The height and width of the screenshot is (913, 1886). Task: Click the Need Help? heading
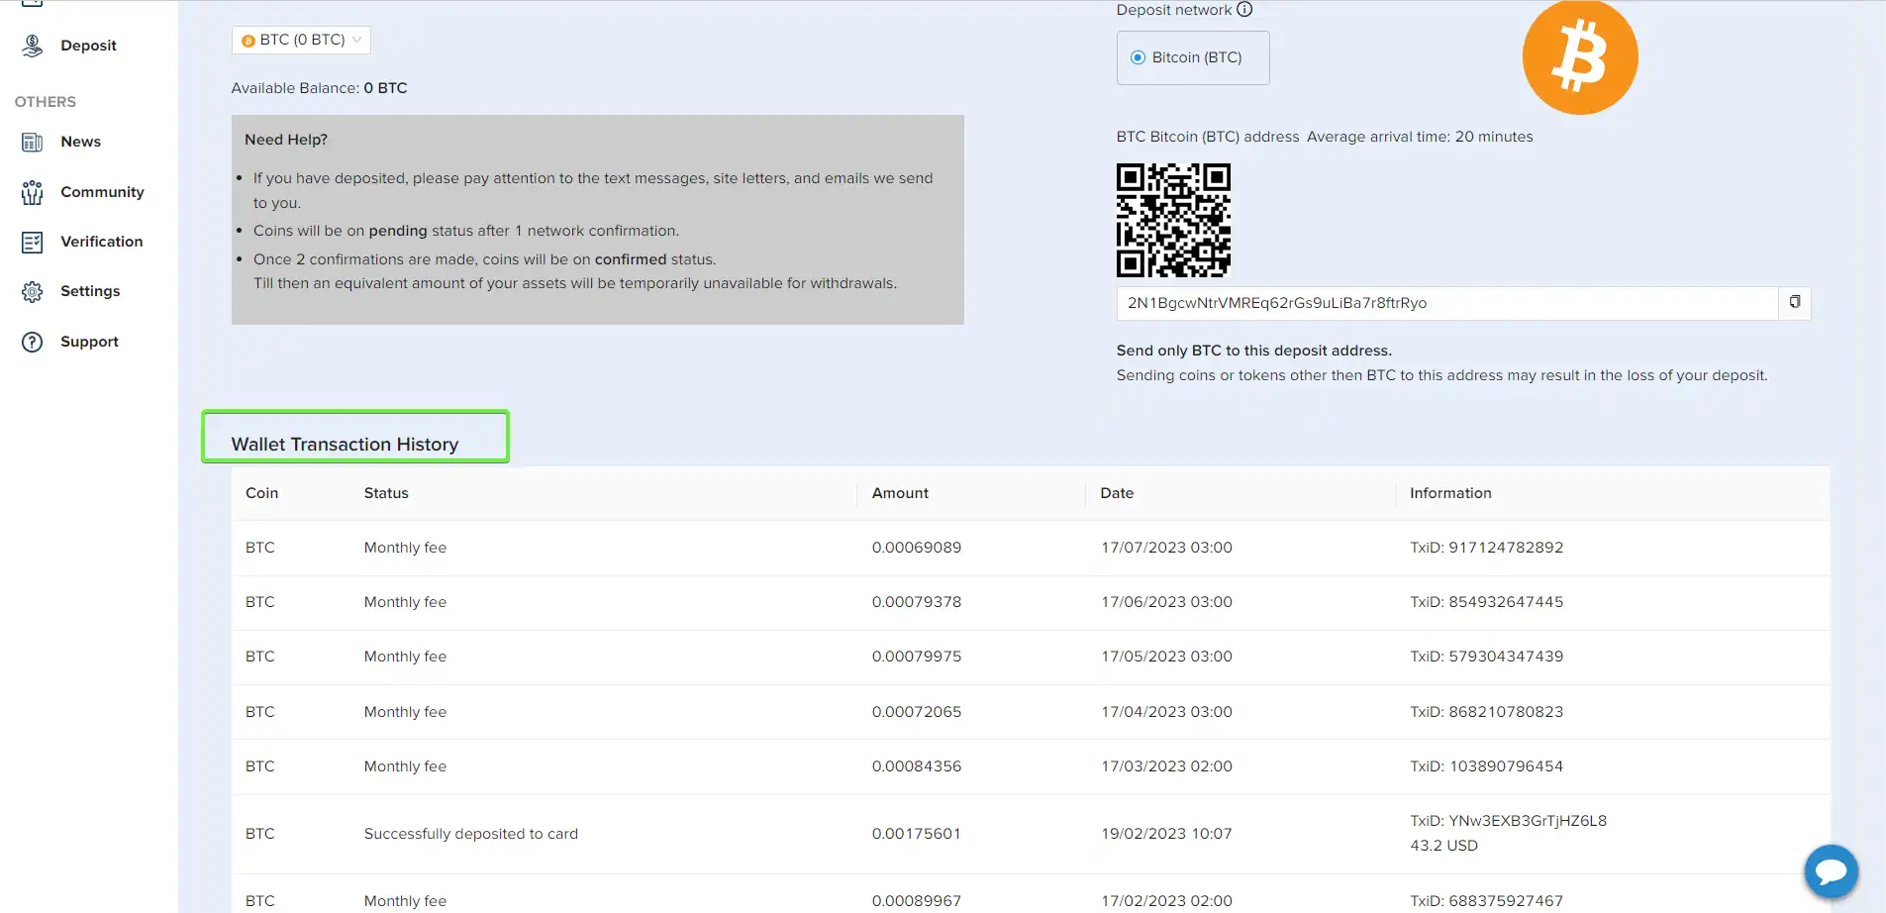(x=286, y=140)
